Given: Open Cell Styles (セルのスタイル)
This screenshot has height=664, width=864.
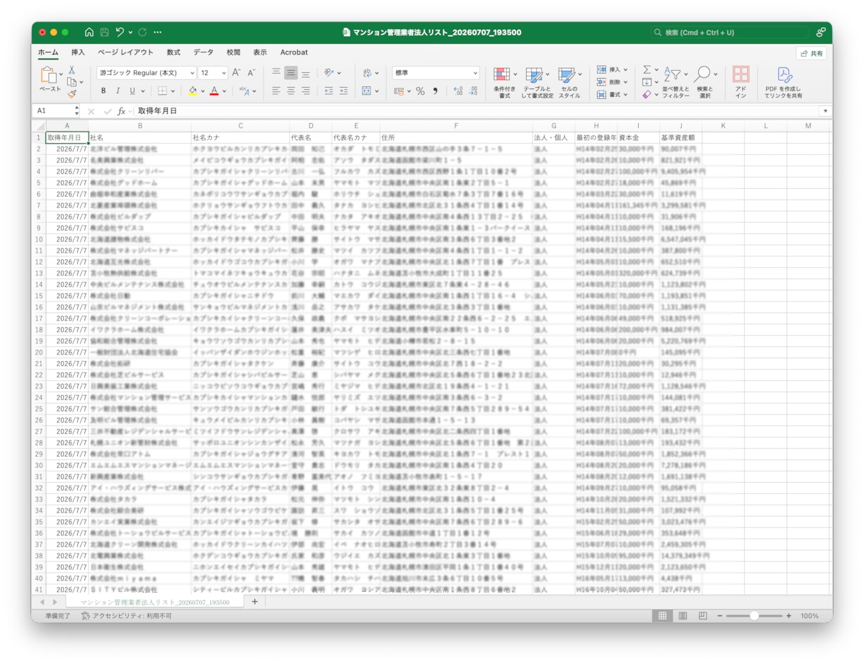Looking at the screenshot, I should point(569,83).
